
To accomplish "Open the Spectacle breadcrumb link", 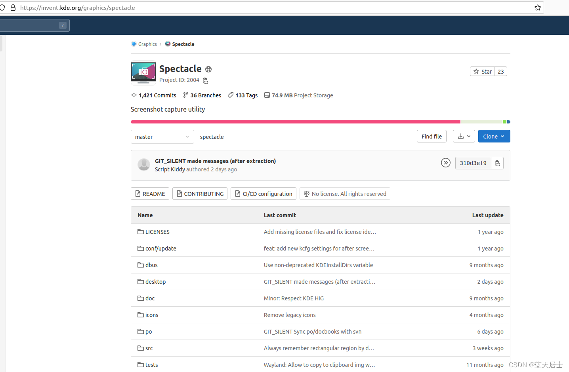I will (x=183, y=44).
